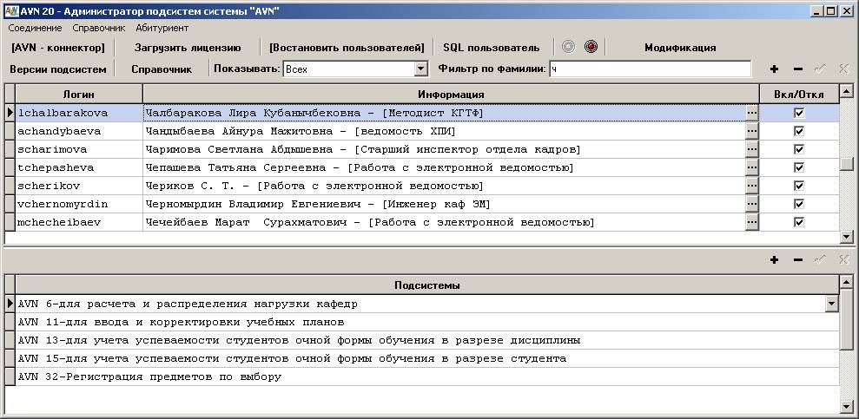This screenshot has width=859, height=419.
Task: Open ellipsis details for scharimova row
Action: (x=752, y=149)
